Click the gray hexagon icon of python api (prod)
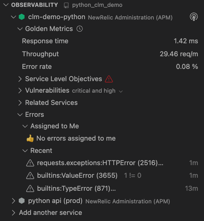Image resolution: width=204 pixels, height=221 pixels. (x=22, y=201)
